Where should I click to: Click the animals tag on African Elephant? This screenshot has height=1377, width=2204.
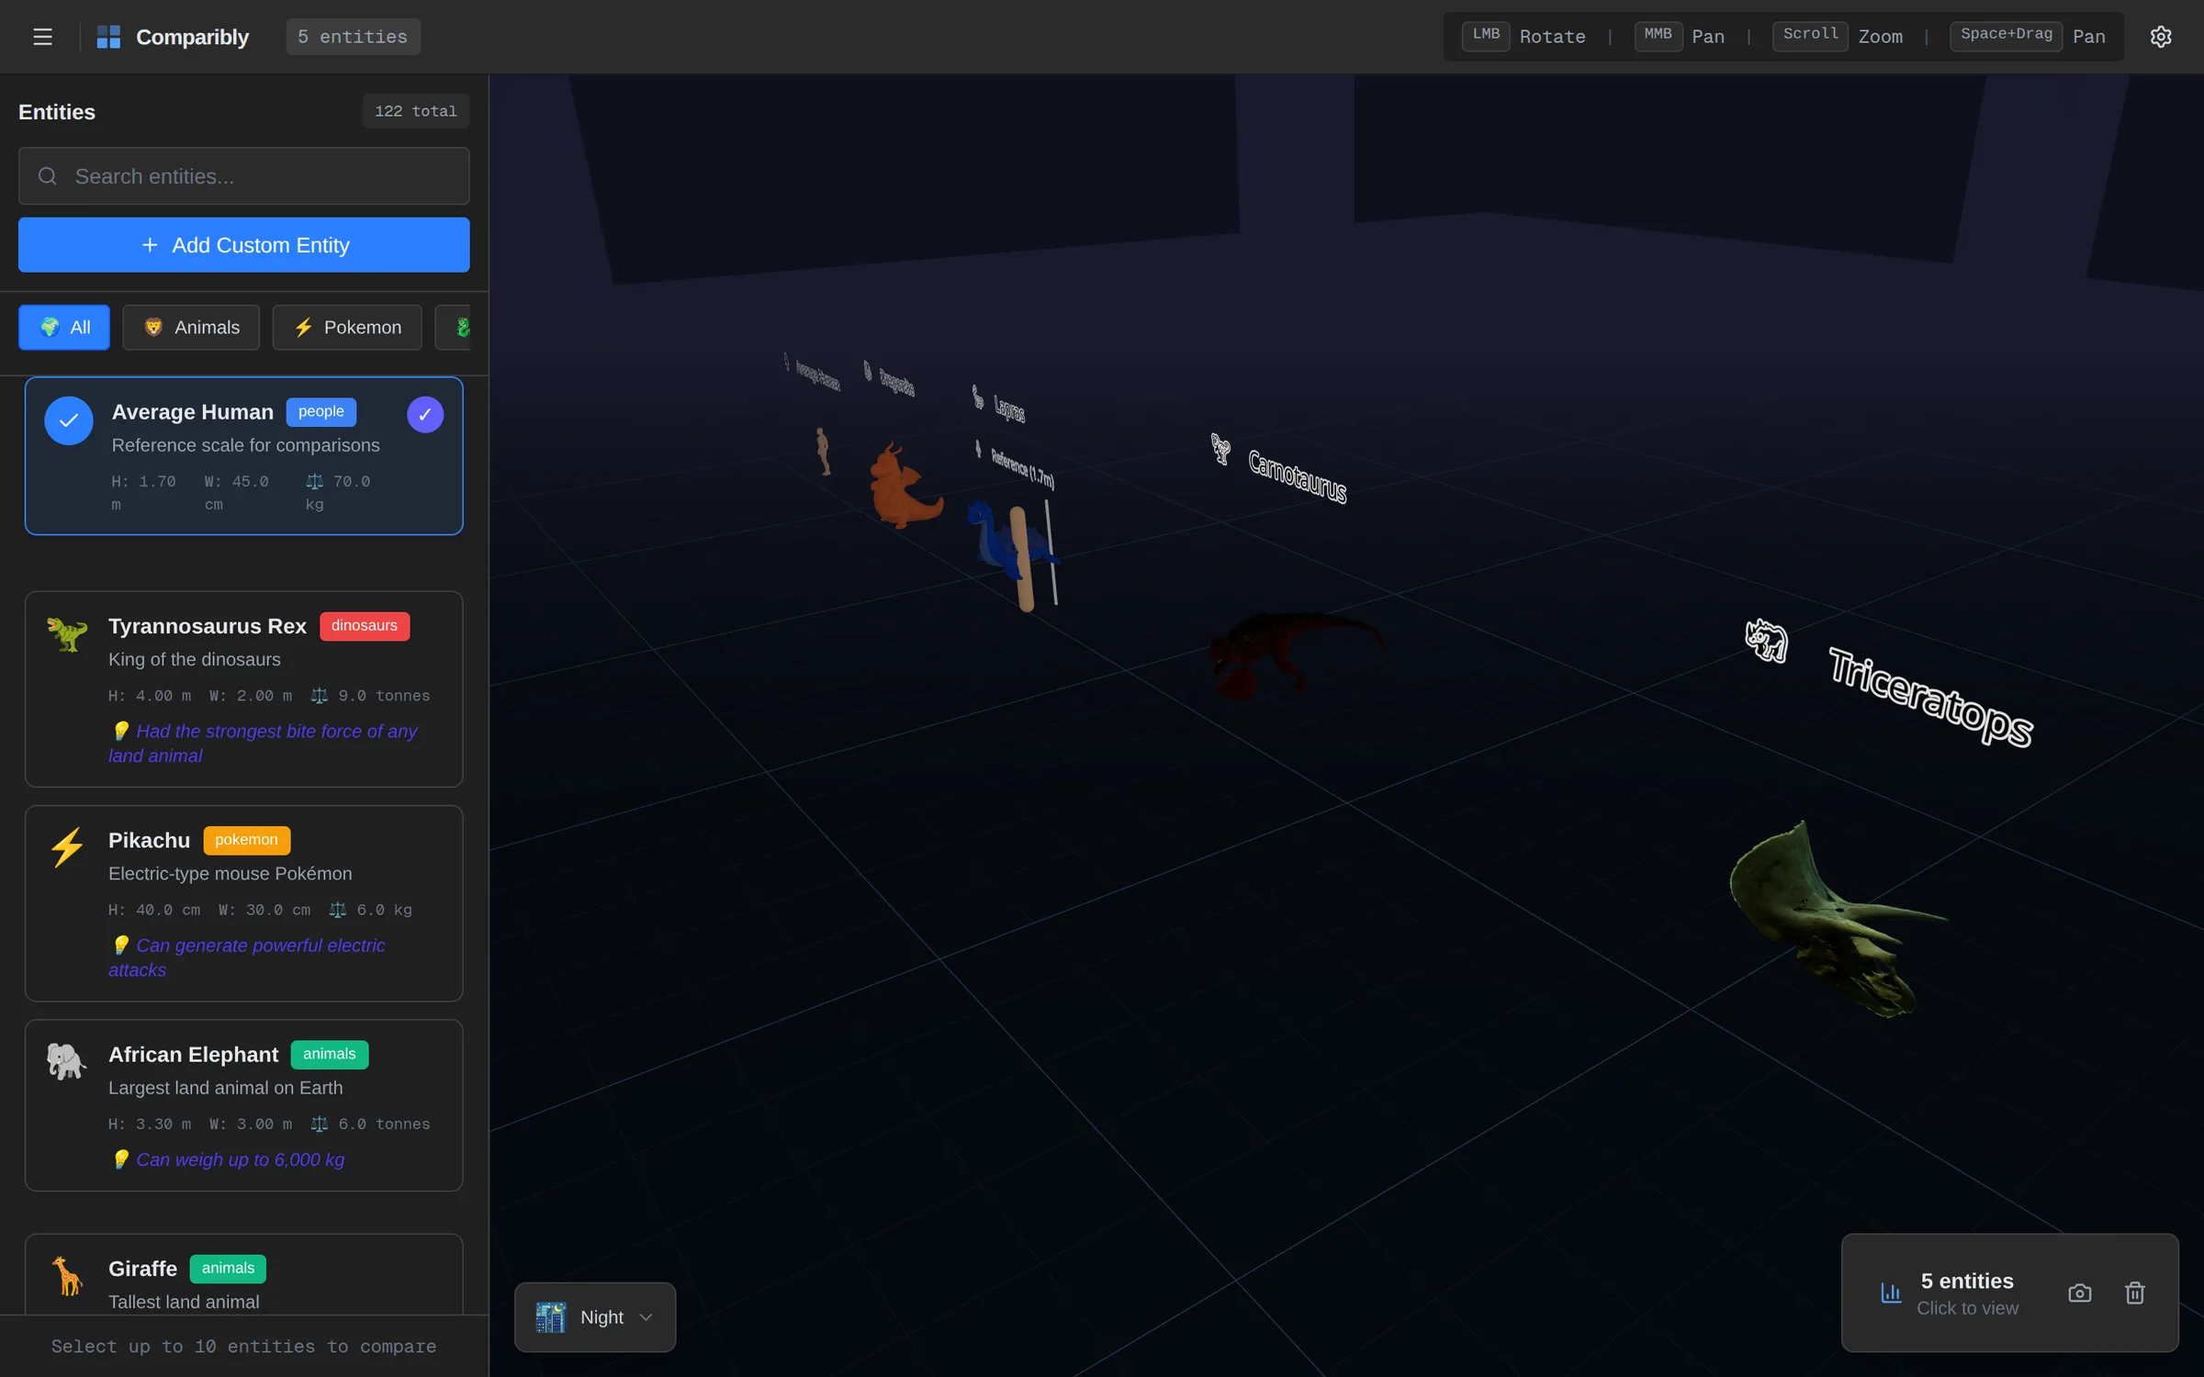[329, 1054]
